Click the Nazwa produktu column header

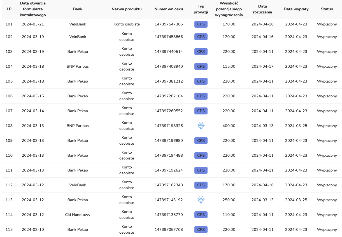coord(127,9)
